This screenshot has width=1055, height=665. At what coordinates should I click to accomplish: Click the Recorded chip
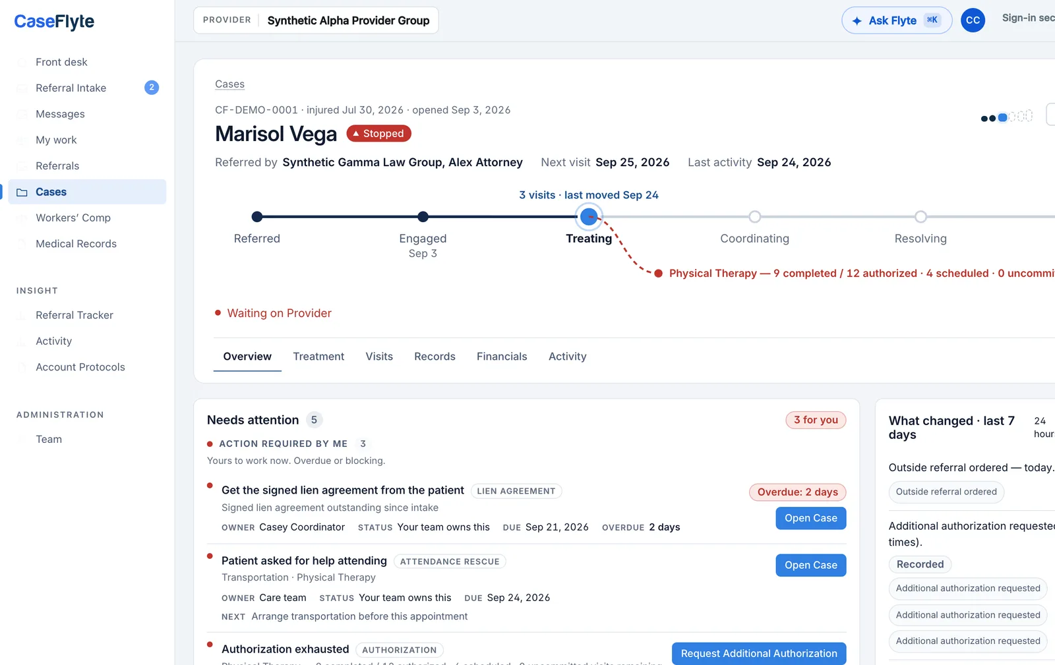point(920,564)
